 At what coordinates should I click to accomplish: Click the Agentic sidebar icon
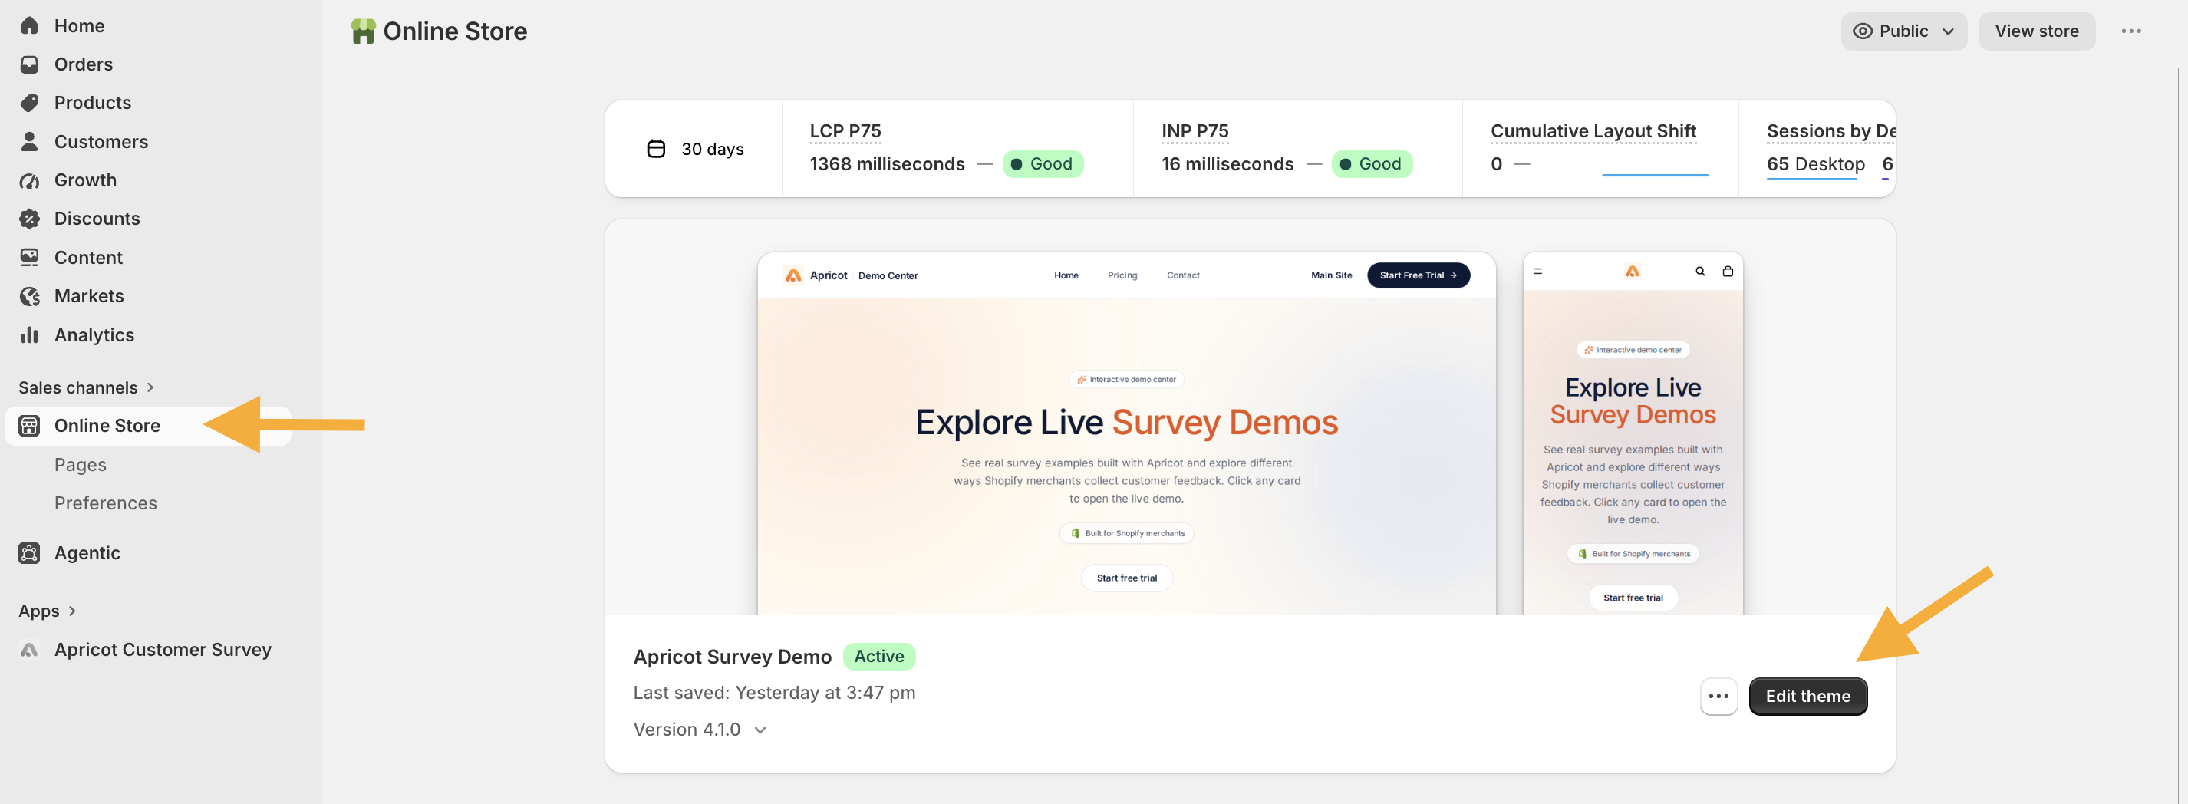tap(30, 552)
